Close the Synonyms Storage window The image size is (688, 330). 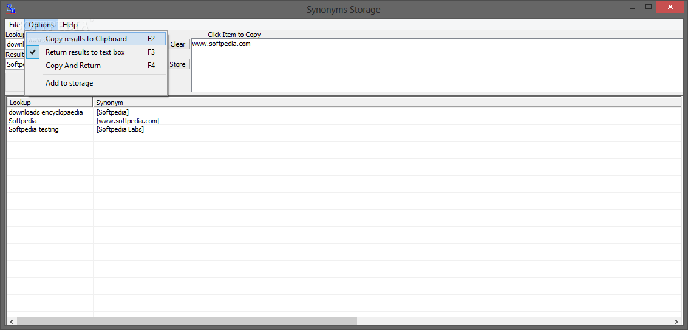click(x=671, y=7)
